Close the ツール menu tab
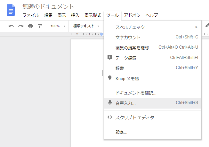This screenshot has height=147, width=209. point(112,15)
